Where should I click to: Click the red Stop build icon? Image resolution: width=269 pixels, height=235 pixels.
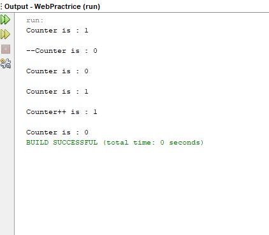point(6,49)
